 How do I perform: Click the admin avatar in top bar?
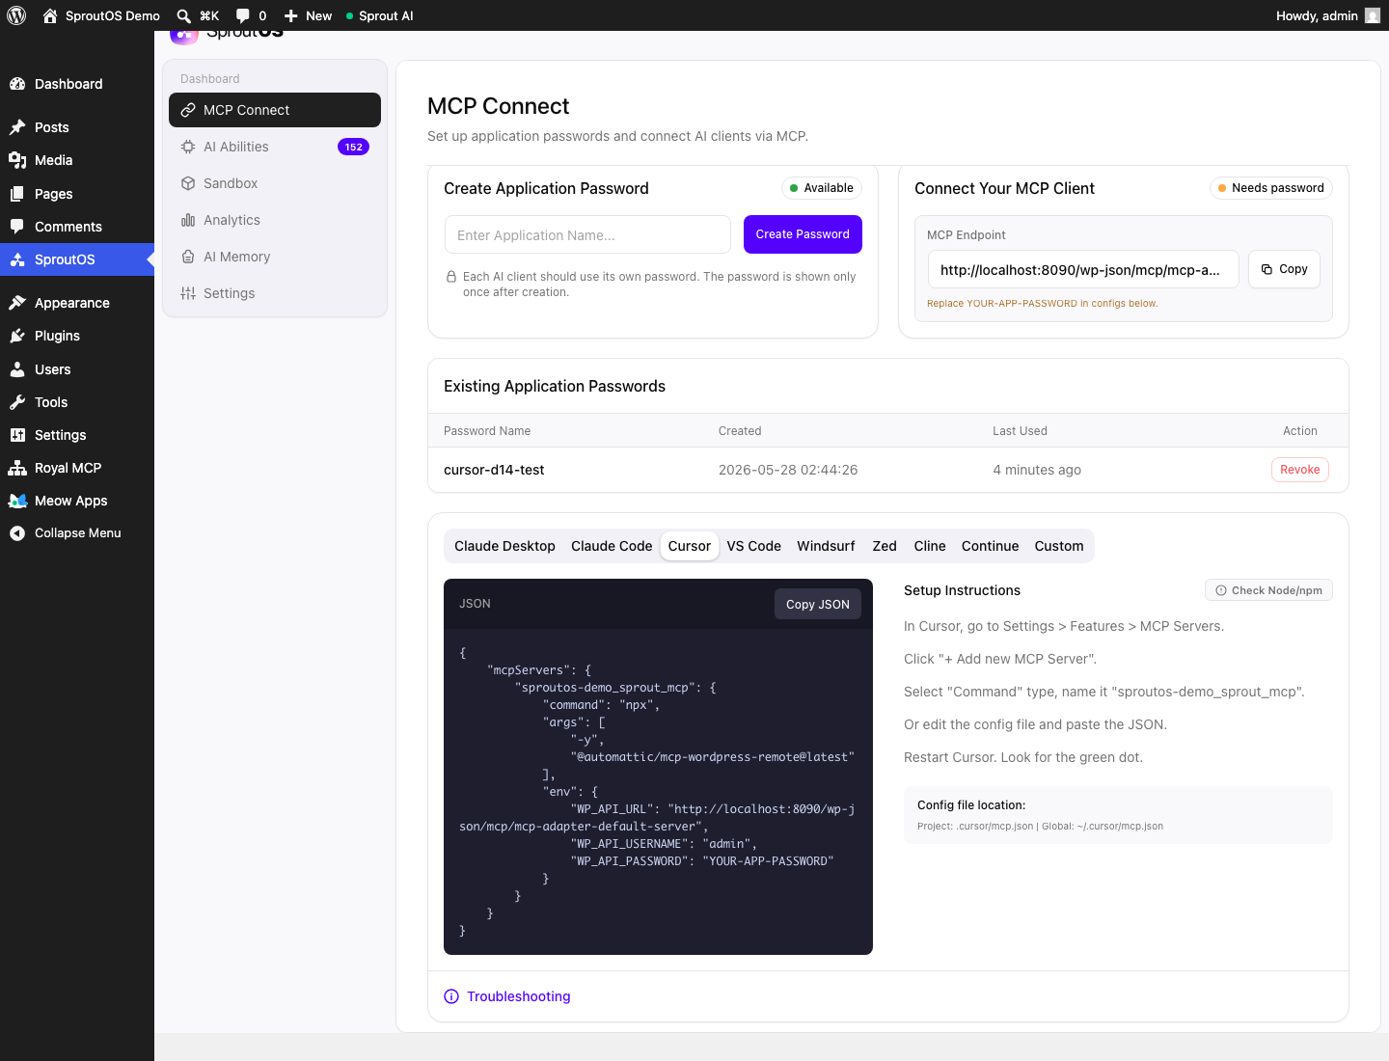coord(1372,15)
